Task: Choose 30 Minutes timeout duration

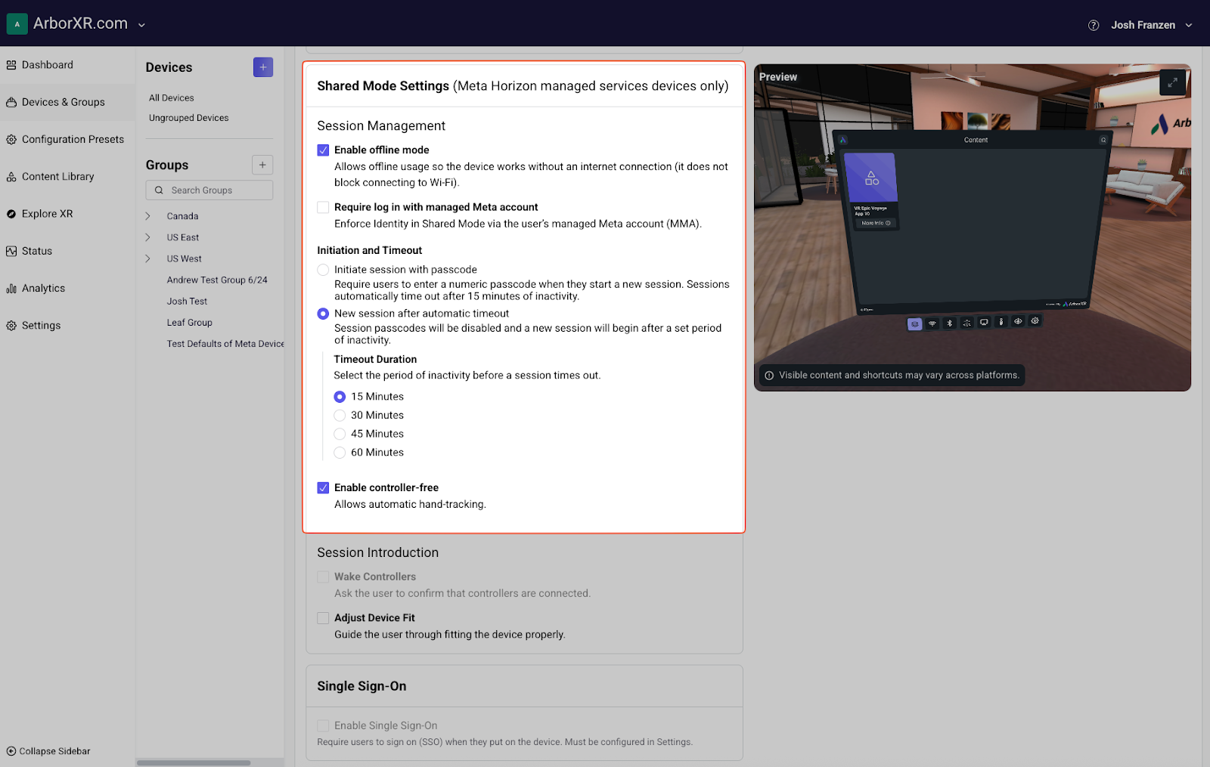Action: click(340, 416)
